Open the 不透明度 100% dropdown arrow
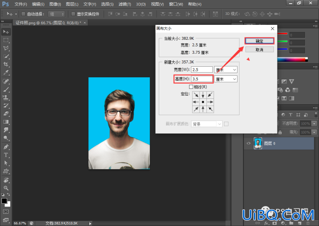The image size is (319, 226). click(x=314, y=124)
